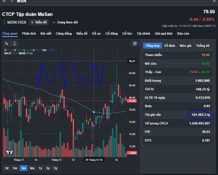Switch to the Tổng quan tab
The width and height of the screenshot is (218, 175).
tap(10, 33)
